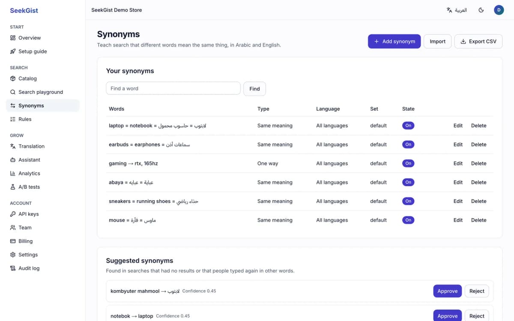
Task: Toggle the abaya synonym On switch
Action: tap(408, 182)
